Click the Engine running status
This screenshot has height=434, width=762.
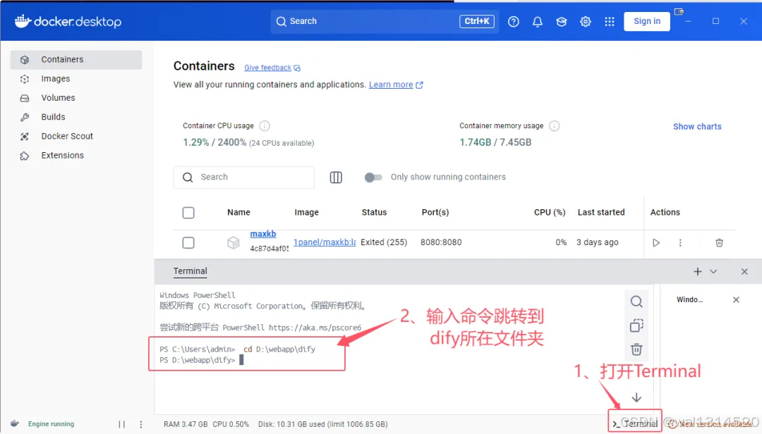[51, 424]
